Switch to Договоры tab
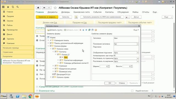 tap(65, 12)
